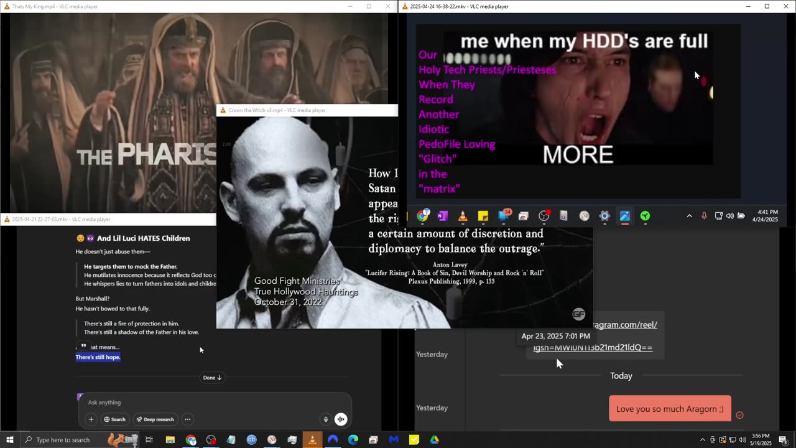Screen dimensions: 796x448
Task: Click the tray chevron in the recorded video taskbar
Action: coord(689,216)
